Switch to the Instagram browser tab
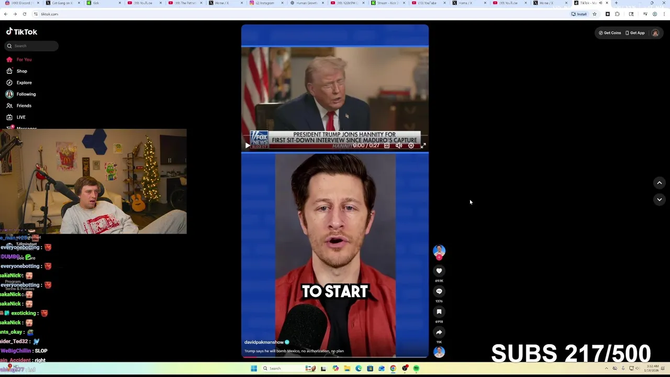 click(267, 3)
